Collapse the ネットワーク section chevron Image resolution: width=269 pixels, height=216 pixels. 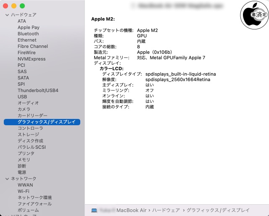tap(7, 179)
